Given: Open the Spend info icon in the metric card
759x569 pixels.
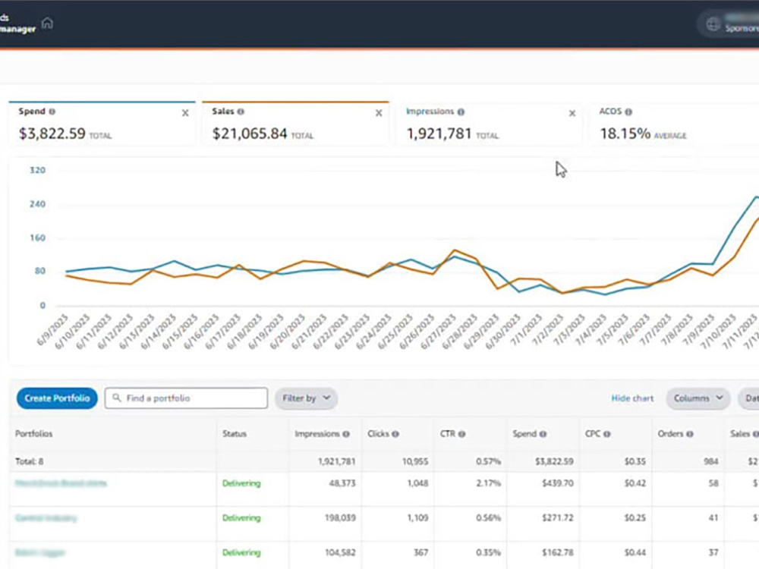Looking at the screenshot, I should [52, 112].
